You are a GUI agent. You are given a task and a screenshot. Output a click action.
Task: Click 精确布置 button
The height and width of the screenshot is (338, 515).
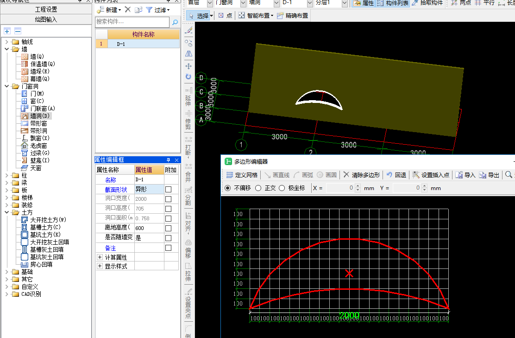click(x=293, y=15)
